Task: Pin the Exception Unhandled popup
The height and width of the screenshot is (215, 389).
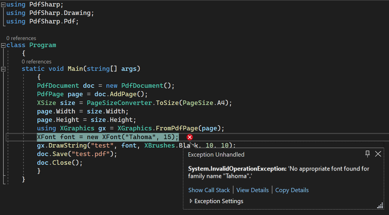Action: (368, 154)
